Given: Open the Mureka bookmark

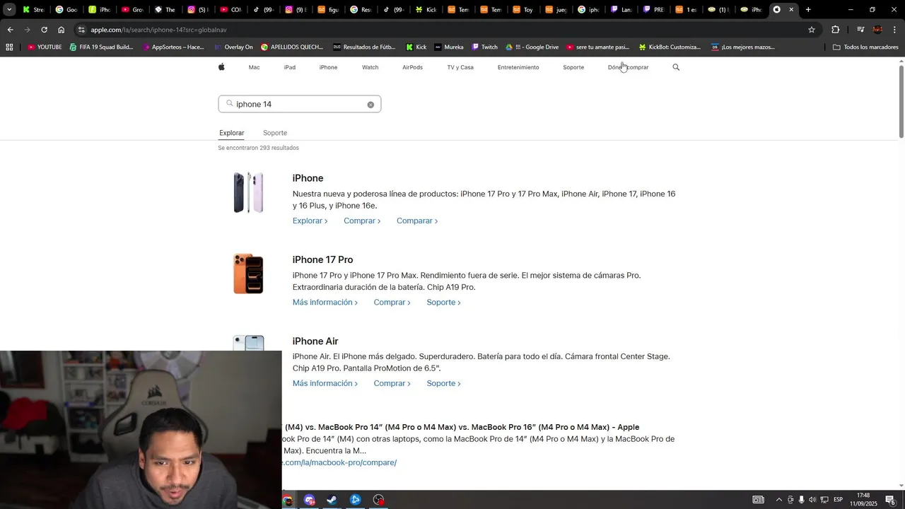Looking at the screenshot, I should pyautogui.click(x=448, y=47).
